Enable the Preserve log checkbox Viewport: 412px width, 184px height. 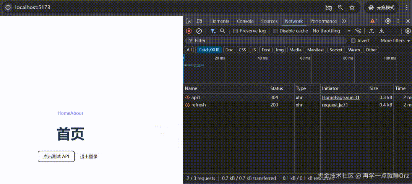click(x=235, y=31)
